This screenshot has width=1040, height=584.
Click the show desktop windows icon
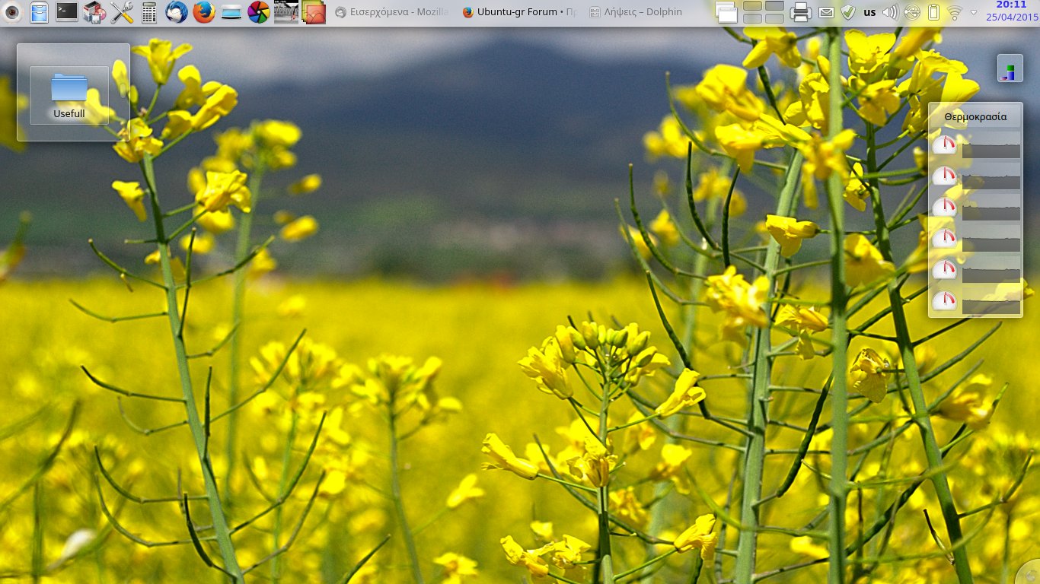(x=726, y=11)
